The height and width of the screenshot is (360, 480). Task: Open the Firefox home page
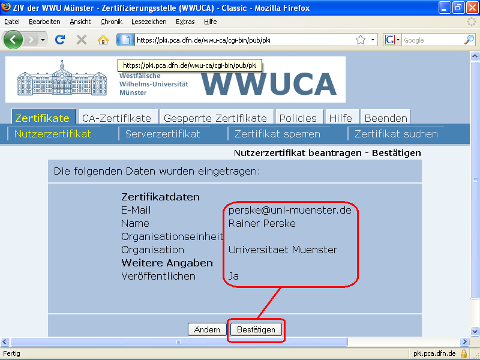[102, 40]
